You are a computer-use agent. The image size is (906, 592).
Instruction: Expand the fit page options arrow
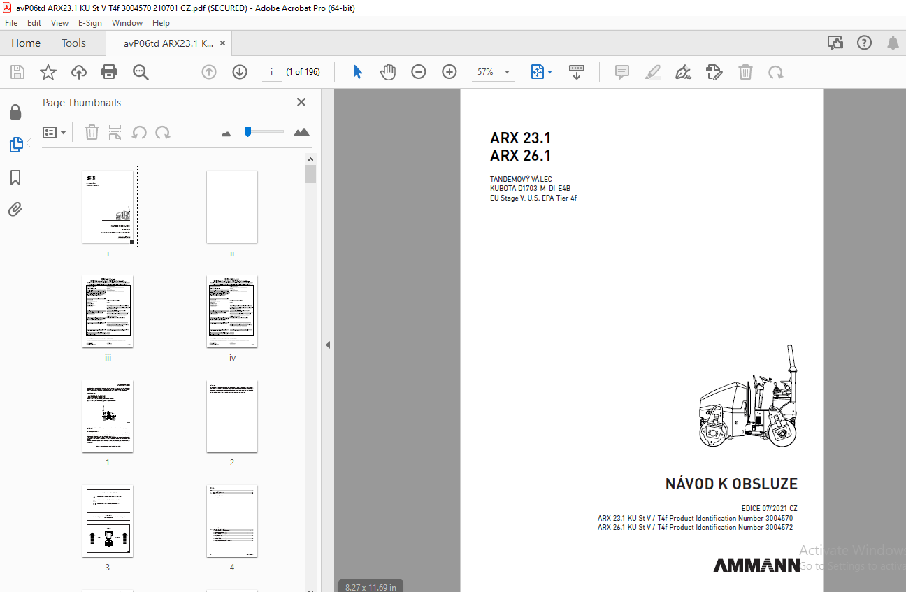tap(550, 72)
